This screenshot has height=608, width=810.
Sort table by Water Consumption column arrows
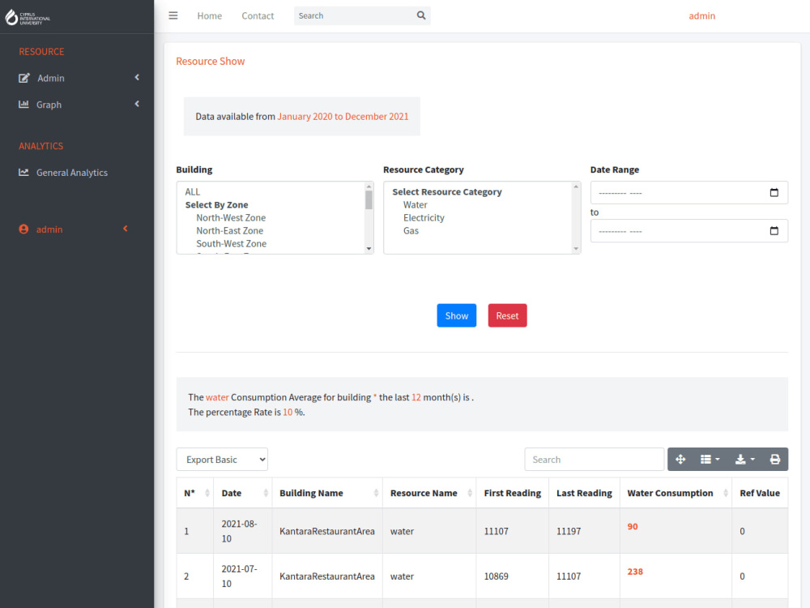[x=725, y=493]
